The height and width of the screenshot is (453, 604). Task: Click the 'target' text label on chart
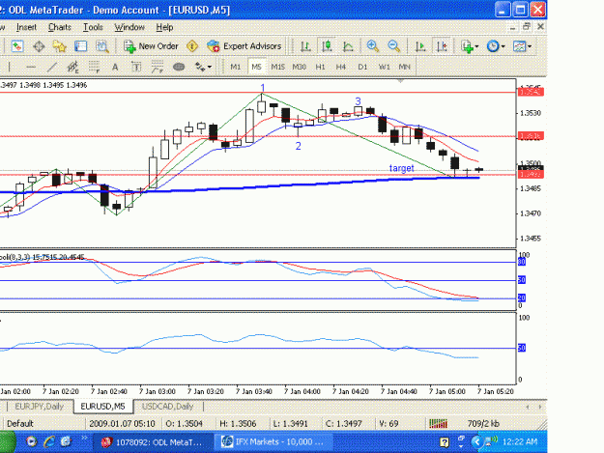click(401, 168)
